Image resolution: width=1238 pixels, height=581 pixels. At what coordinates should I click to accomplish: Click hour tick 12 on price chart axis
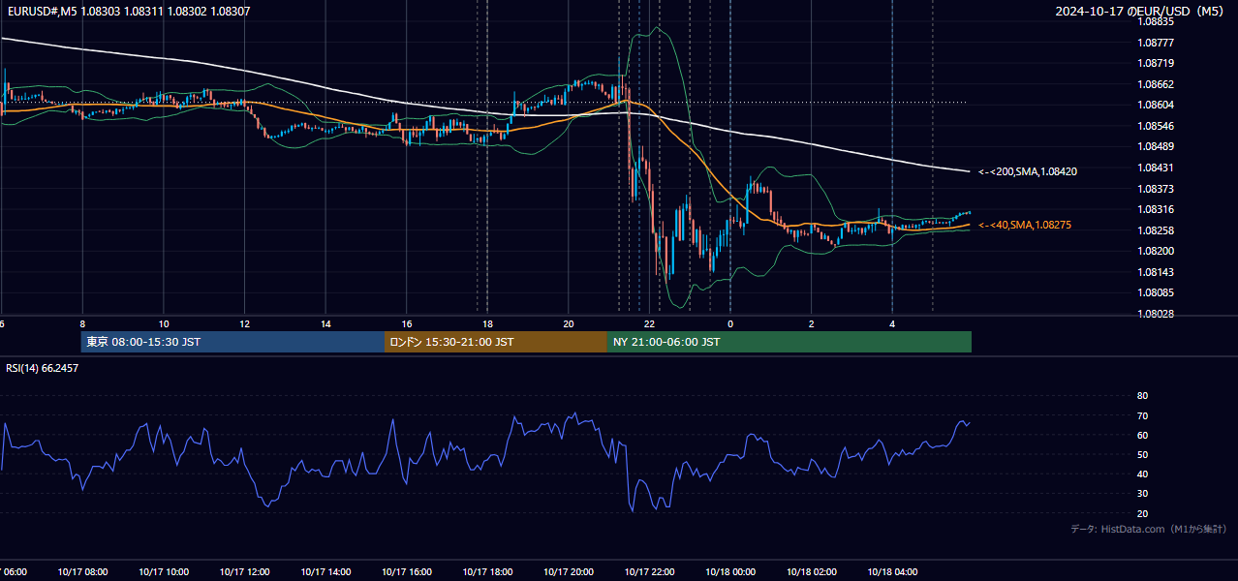coord(244,324)
